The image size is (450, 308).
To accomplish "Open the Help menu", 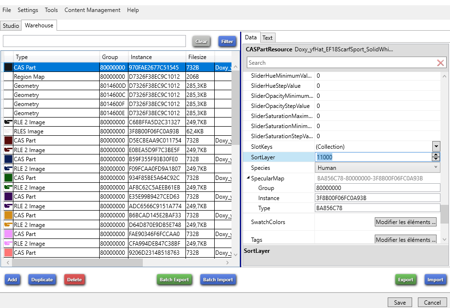I will click(133, 10).
